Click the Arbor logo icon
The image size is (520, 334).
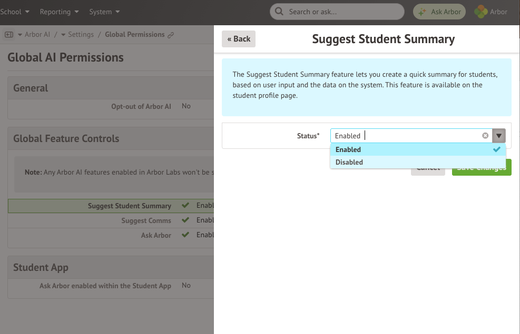481,12
